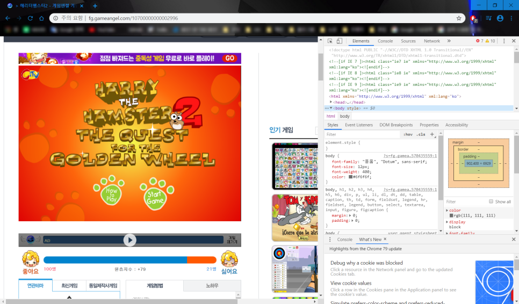This screenshot has height=304, width=519.
Task: Close the What's New drawer tab
Action: coord(385,239)
